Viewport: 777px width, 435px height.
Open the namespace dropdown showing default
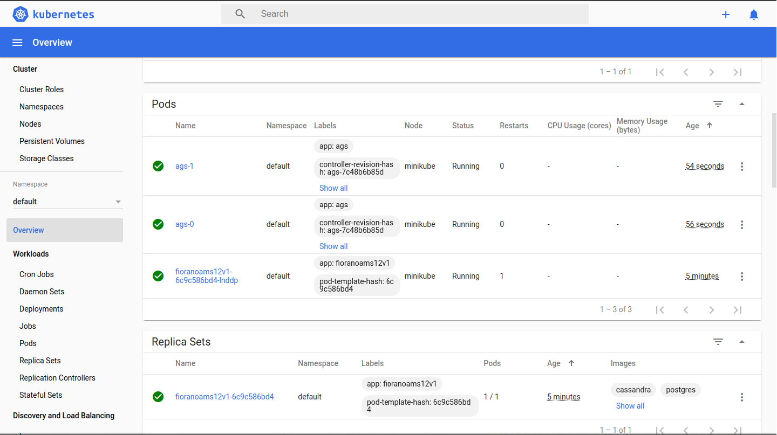coord(67,202)
